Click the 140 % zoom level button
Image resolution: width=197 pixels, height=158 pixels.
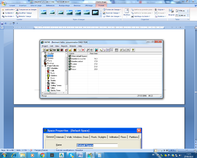[x=172, y=150]
